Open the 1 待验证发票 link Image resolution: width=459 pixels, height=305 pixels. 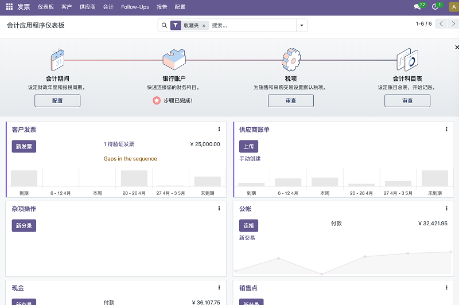click(119, 144)
